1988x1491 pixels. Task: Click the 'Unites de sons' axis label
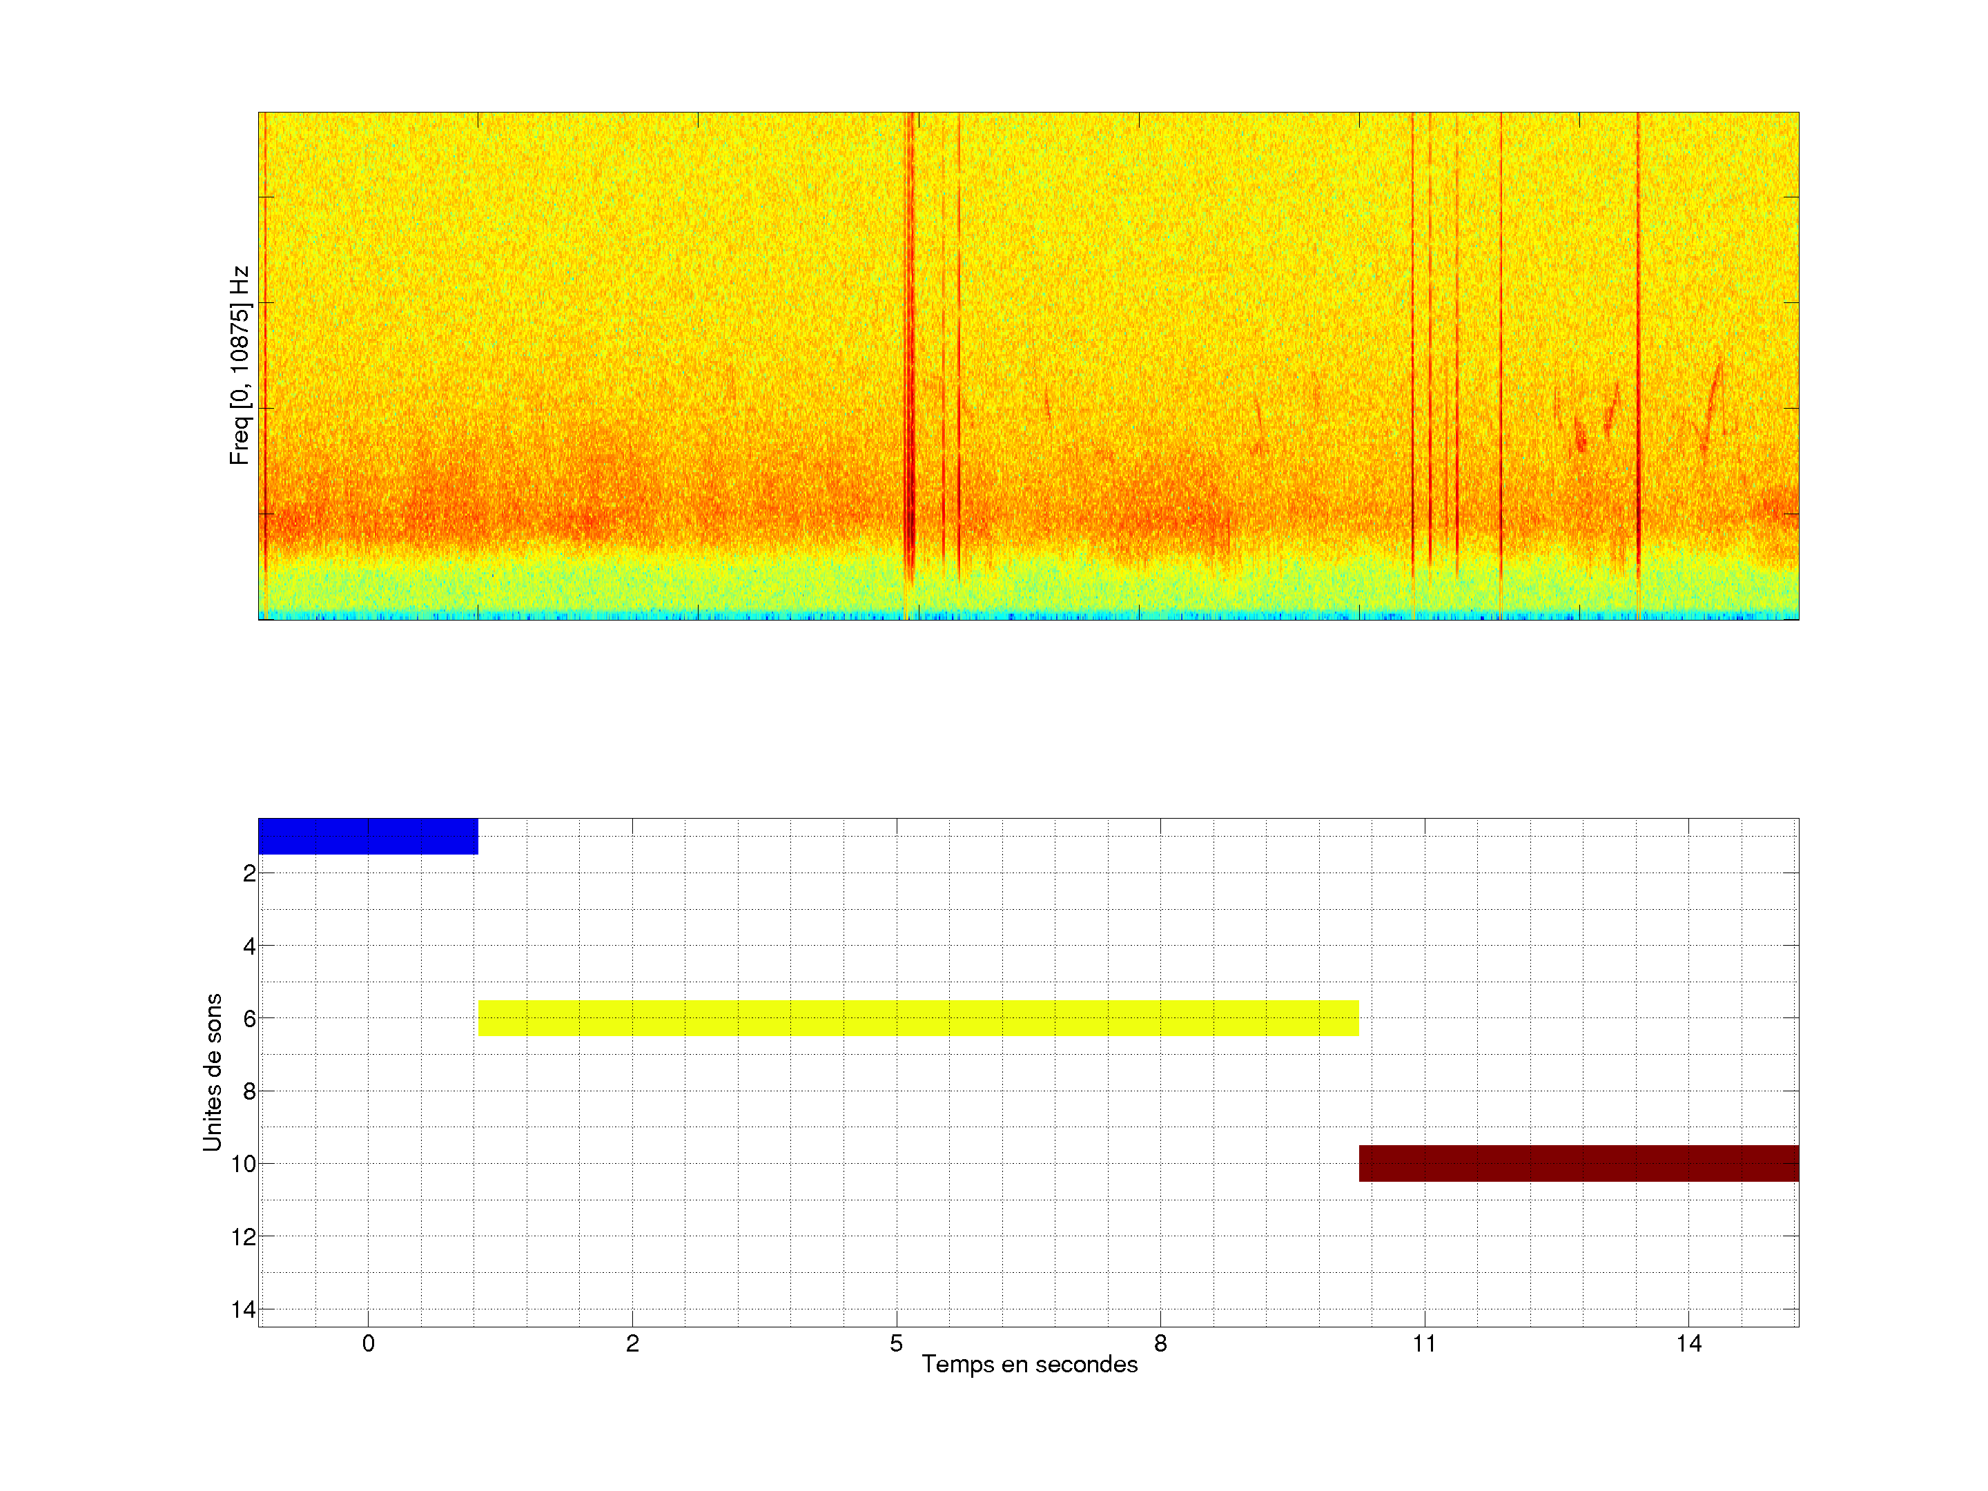pos(213,1071)
